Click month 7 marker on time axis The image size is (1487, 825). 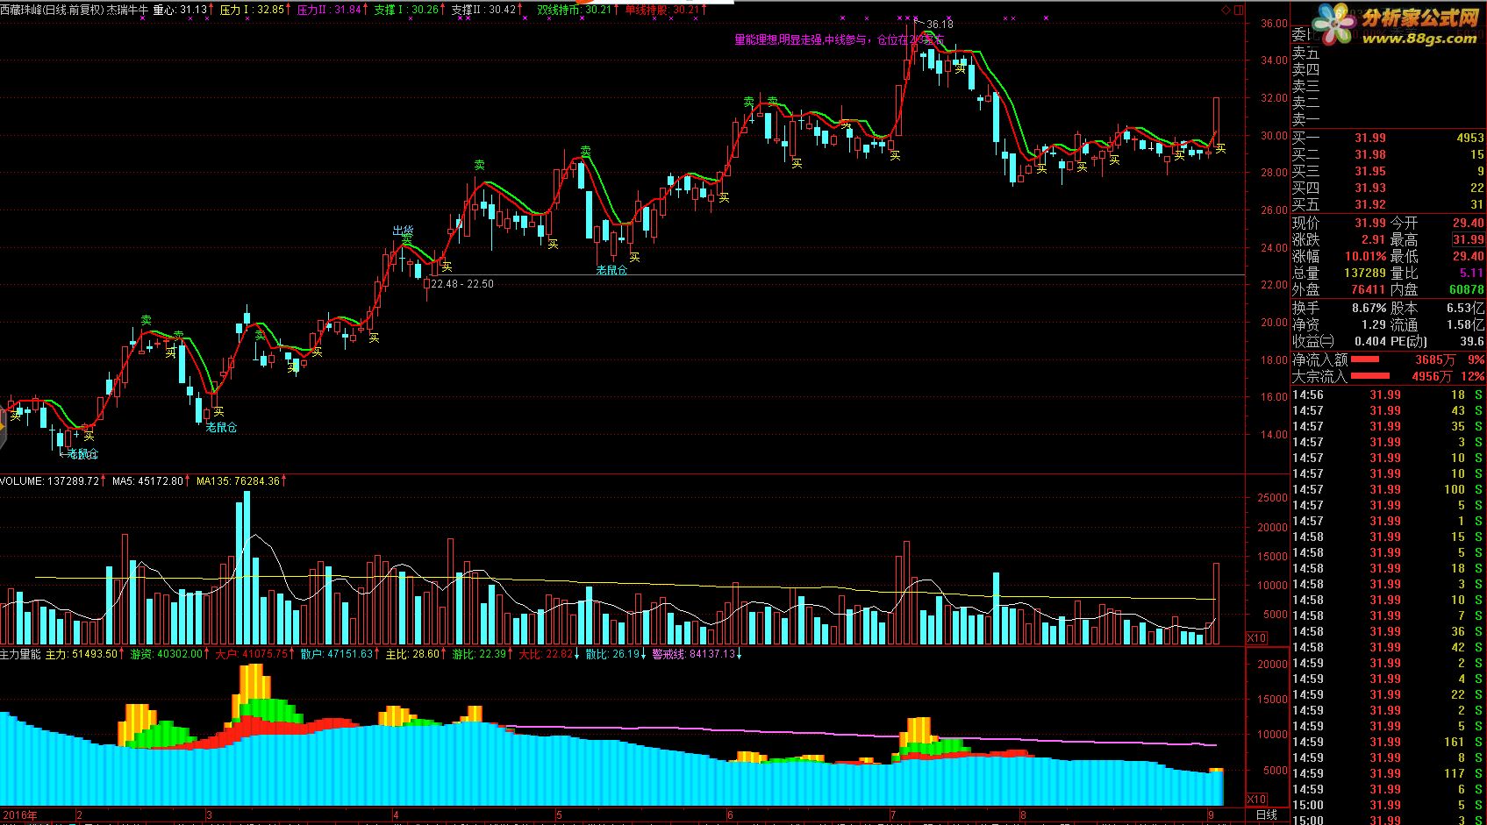892,815
